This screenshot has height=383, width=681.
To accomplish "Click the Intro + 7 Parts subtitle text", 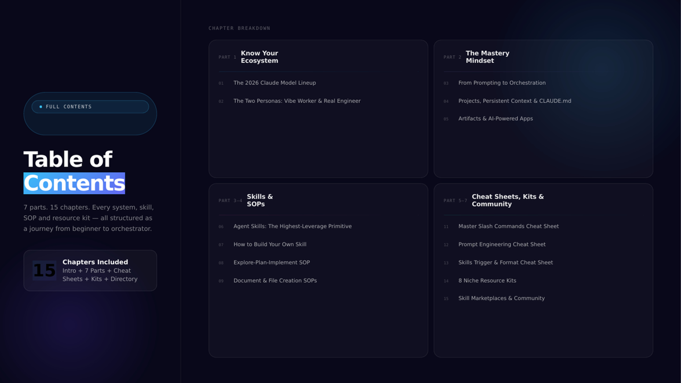I will click(100, 275).
